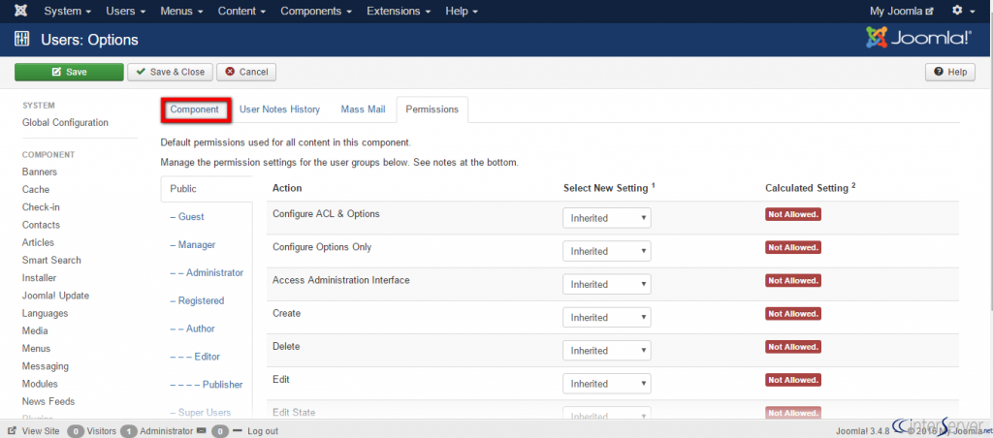Open the Create permission dropdown
This screenshot has width=993, height=438.
tap(607, 317)
